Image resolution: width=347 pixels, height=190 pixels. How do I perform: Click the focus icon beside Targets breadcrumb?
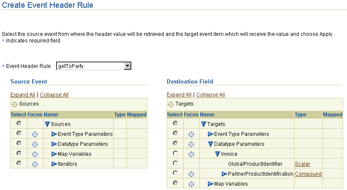[x=171, y=104]
